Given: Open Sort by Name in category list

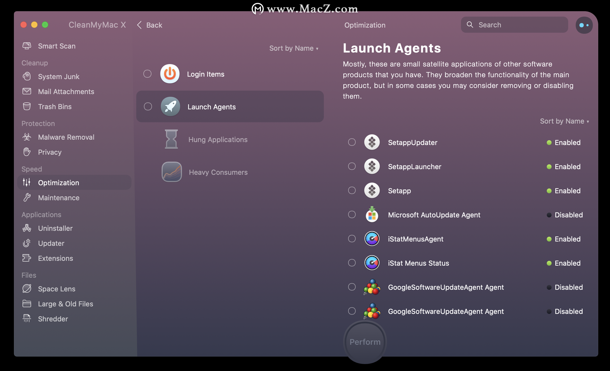Looking at the screenshot, I should (x=294, y=48).
